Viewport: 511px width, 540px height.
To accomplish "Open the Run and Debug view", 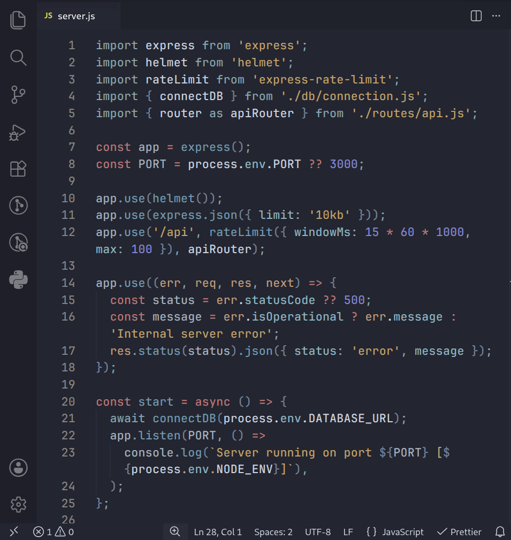I will (x=18, y=133).
